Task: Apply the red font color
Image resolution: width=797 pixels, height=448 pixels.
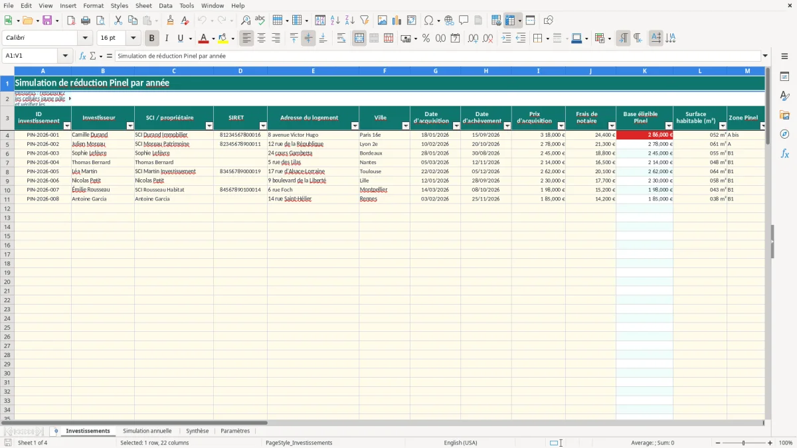Action: [x=203, y=38]
